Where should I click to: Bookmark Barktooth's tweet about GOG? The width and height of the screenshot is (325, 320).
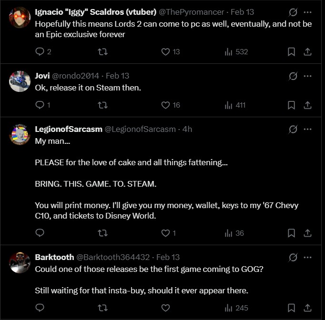[x=291, y=308]
